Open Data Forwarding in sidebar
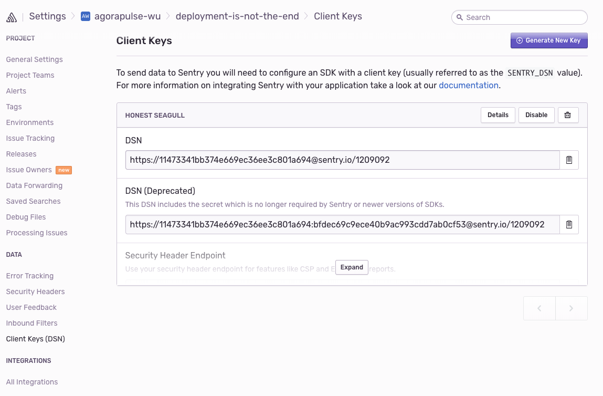Screen dimensions: 603x396 point(34,185)
